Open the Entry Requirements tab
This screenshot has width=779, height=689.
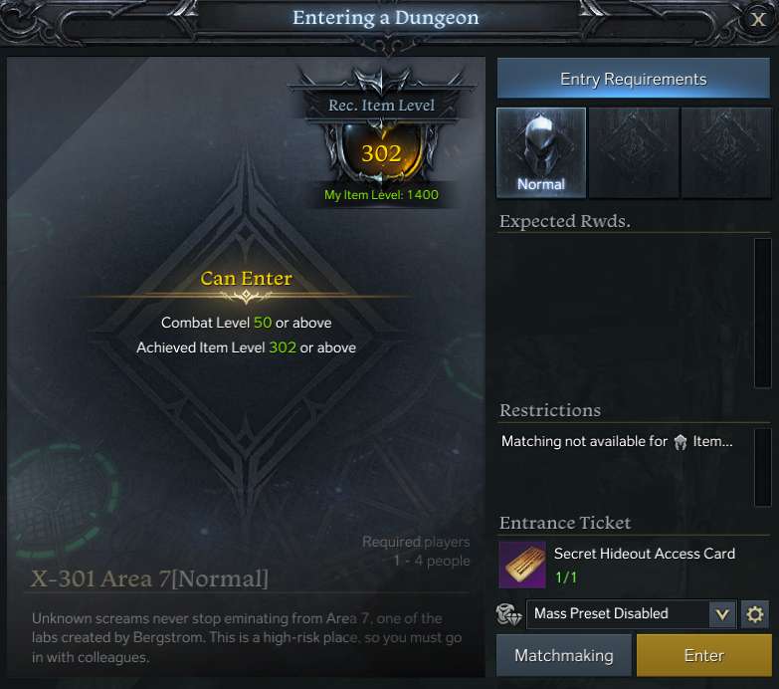634,79
